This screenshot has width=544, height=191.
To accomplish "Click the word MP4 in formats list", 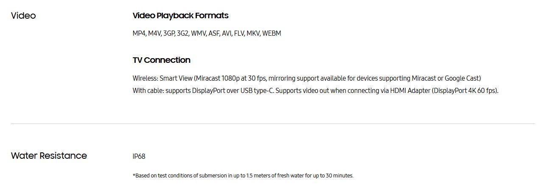I will [139, 33].
